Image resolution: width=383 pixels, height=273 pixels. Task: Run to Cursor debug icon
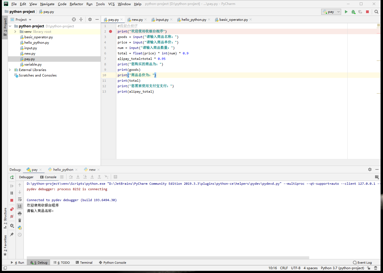point(106,177)
